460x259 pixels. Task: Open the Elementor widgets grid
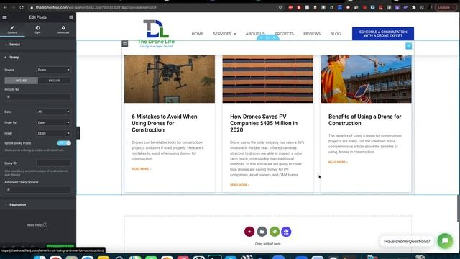[x=71, y=17]
